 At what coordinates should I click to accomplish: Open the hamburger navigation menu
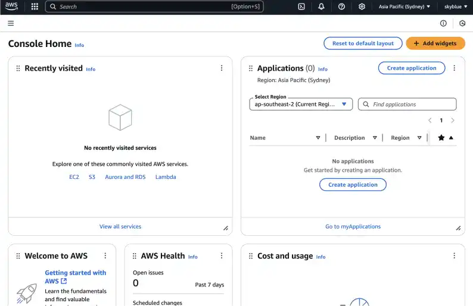11,23
